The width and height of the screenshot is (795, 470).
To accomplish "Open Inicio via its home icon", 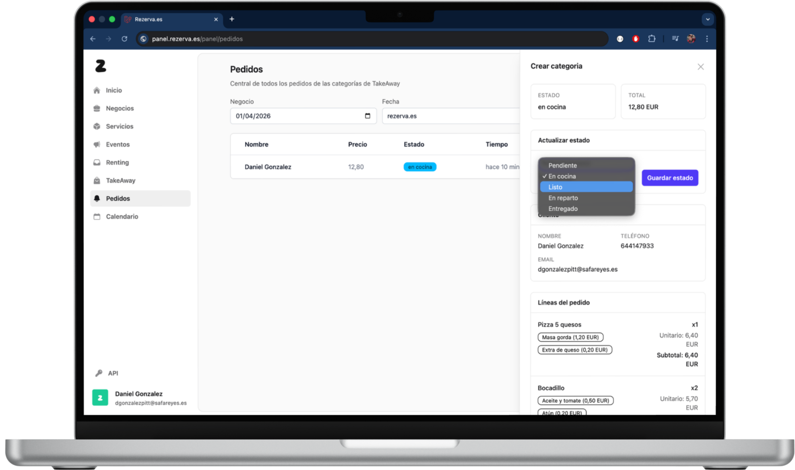I will click(97, 90).
